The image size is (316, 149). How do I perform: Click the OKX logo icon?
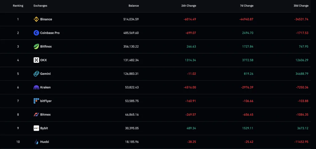[36, 60]
